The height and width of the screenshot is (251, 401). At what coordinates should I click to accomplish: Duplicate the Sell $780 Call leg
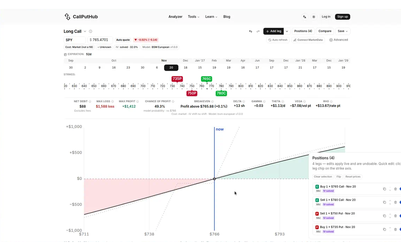(x=385, y=202)
